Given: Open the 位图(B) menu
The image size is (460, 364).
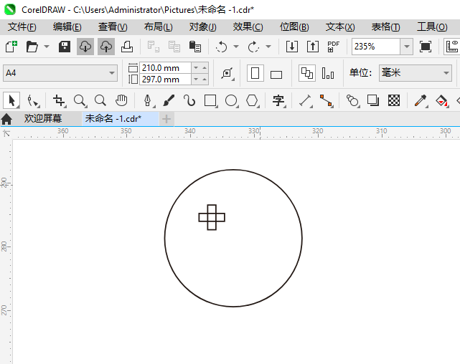Looking at the screenshot, I should point(294,27).
